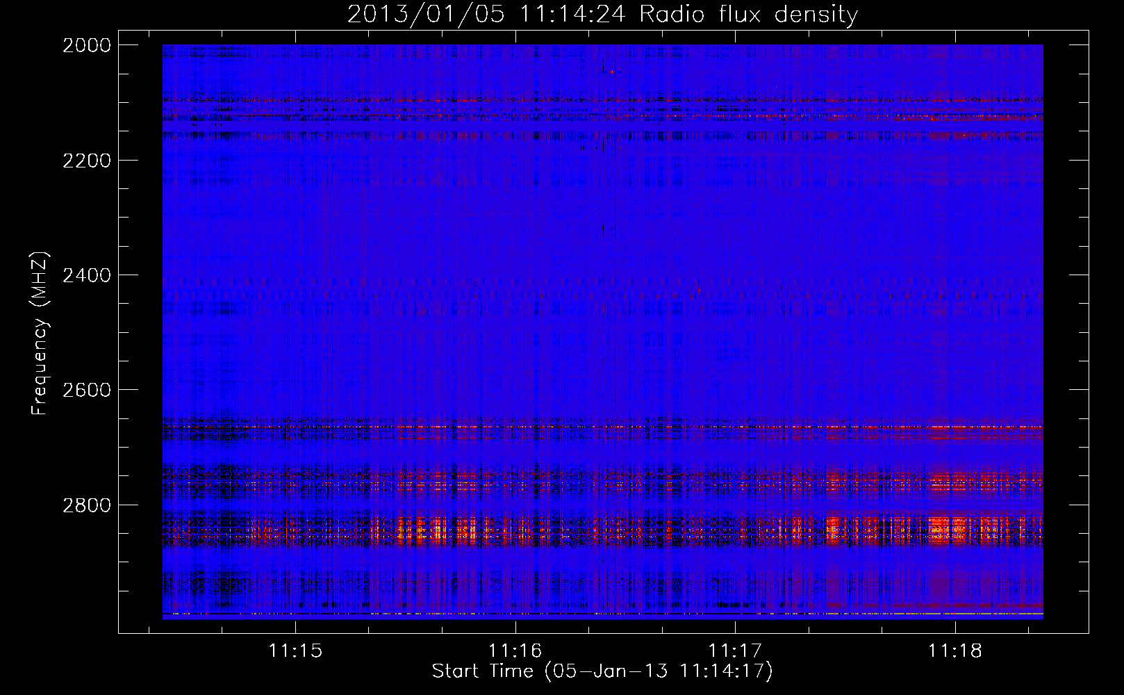Image resolution: width=1124 pixels, height=695 pixels.
Task: Click the 'Frequency (MHZ)' y-axis label
Action: point(40,334)
